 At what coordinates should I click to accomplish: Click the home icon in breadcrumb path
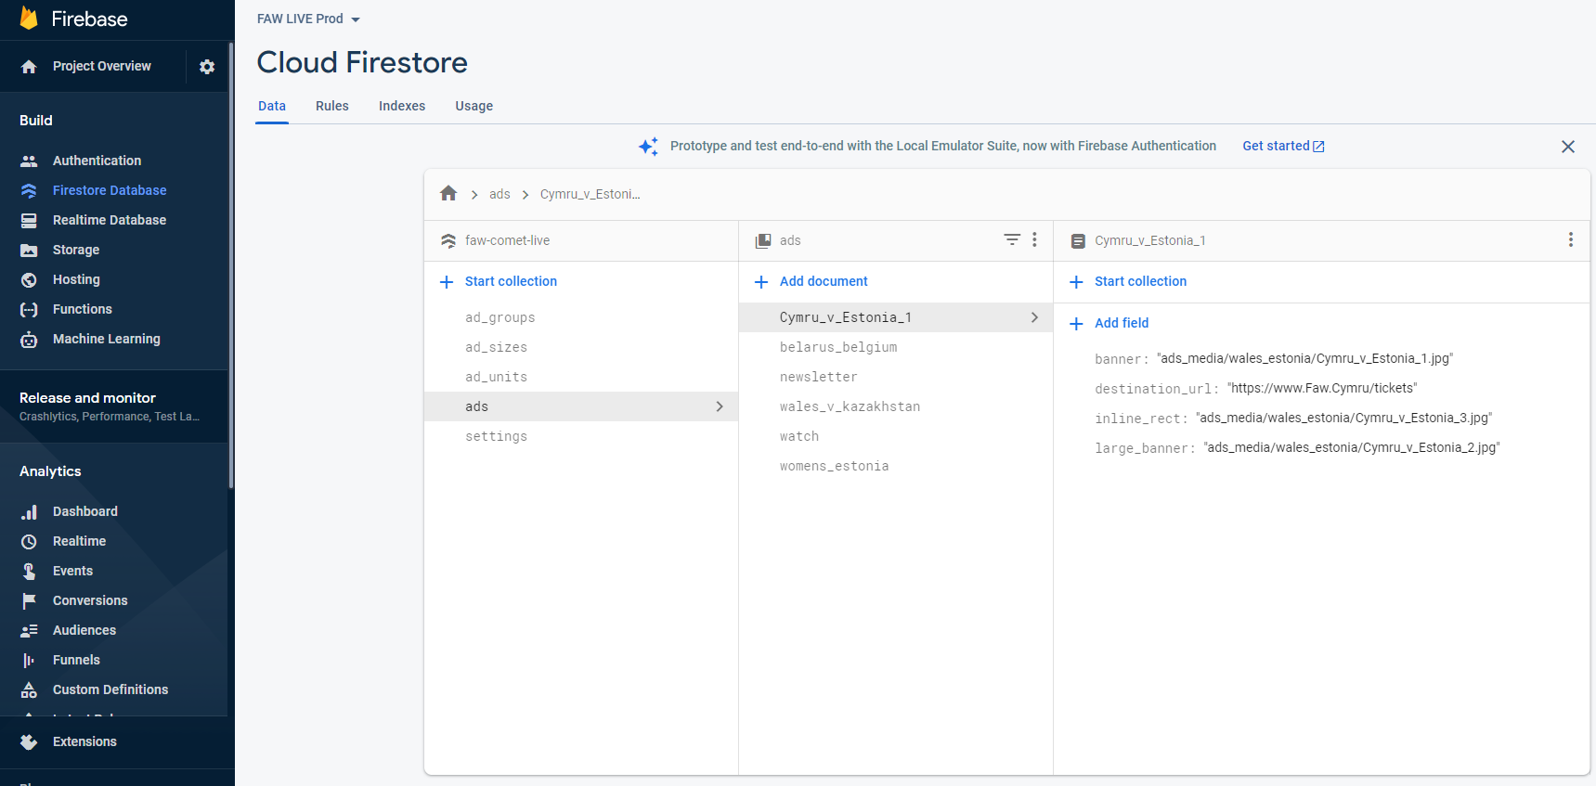[448, 193]
